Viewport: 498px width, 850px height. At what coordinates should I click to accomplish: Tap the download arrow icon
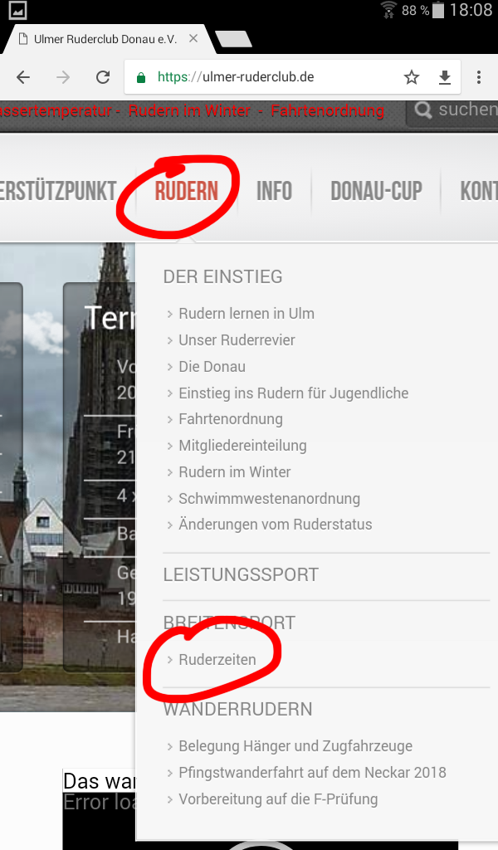[x=445, y=77]
